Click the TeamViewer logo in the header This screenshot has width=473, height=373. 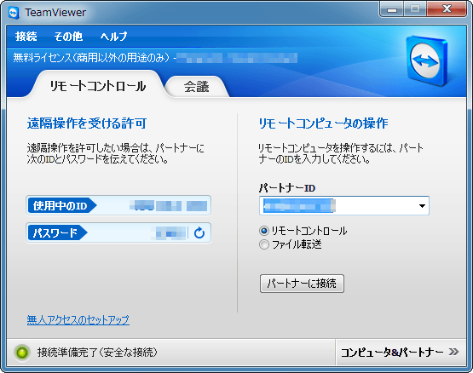pos(427,61)
